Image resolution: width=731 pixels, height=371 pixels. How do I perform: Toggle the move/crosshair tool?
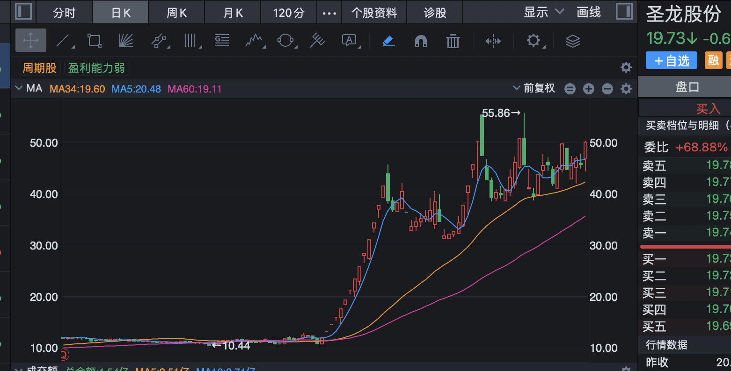click(31, 40)
